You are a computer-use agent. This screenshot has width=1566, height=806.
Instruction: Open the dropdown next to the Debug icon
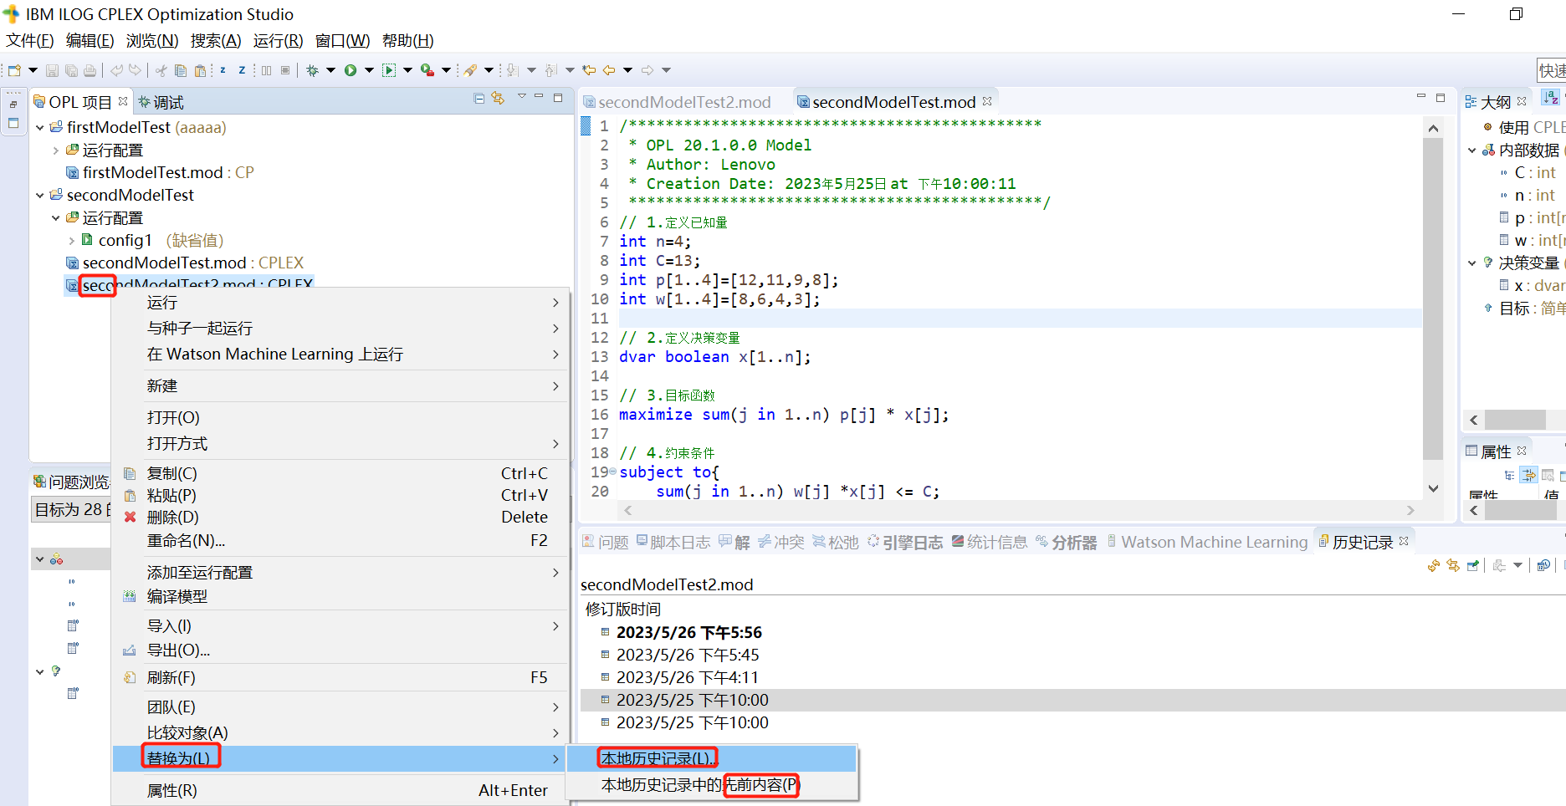(x=330, y=70)
